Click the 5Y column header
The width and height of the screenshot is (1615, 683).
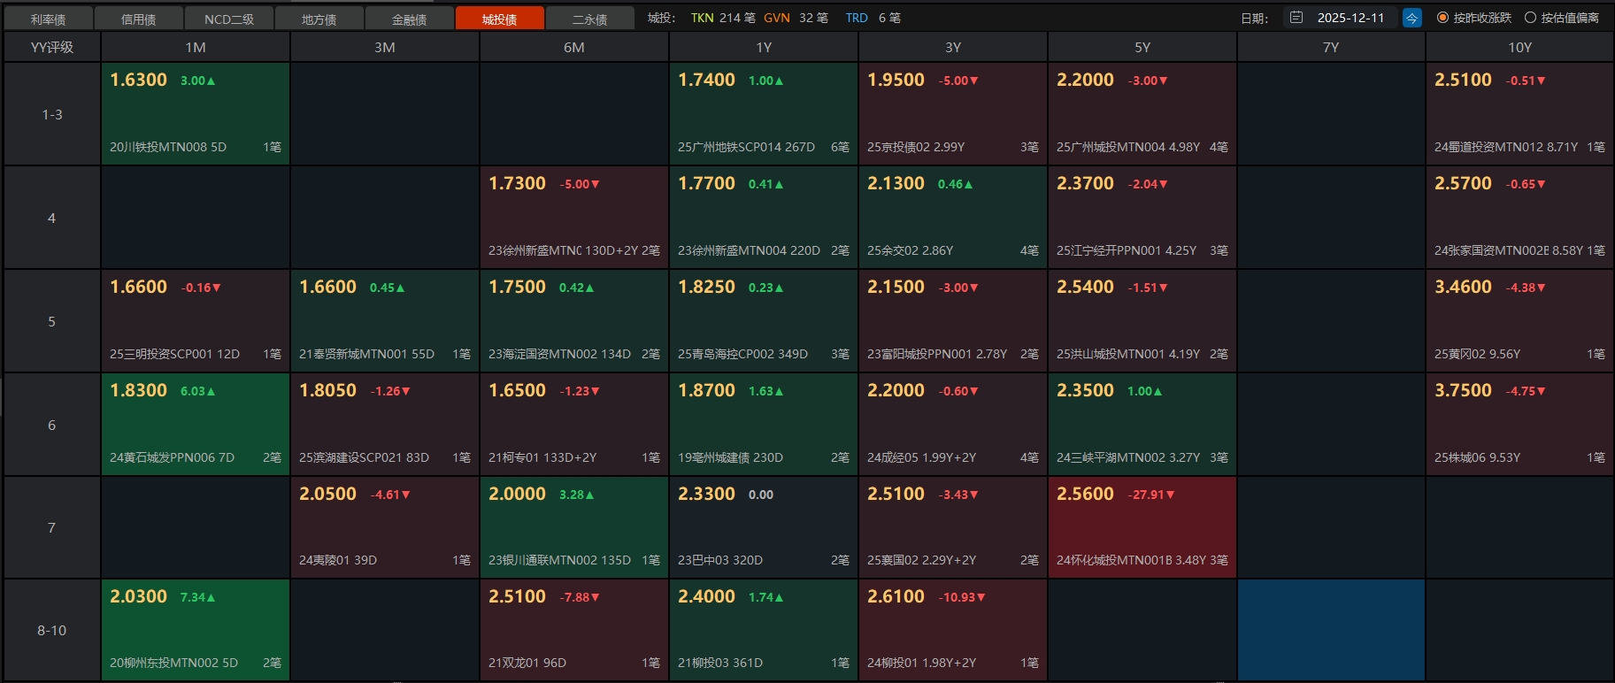point(1142,47)
